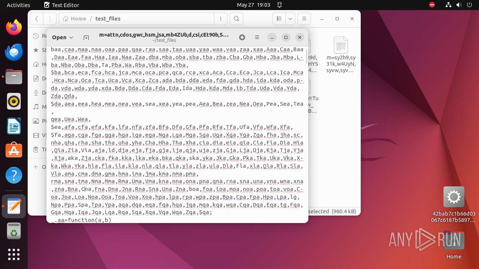Open Files from the dock
Screen dimensions: 479x269
coord(14,77)
